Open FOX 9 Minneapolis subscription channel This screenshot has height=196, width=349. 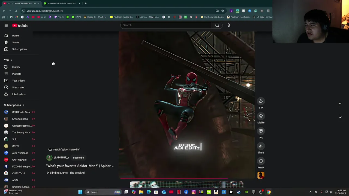tap(19, 167)
